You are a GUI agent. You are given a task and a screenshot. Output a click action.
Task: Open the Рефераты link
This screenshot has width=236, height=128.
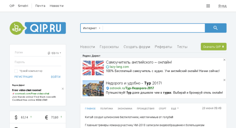point(163,47)
